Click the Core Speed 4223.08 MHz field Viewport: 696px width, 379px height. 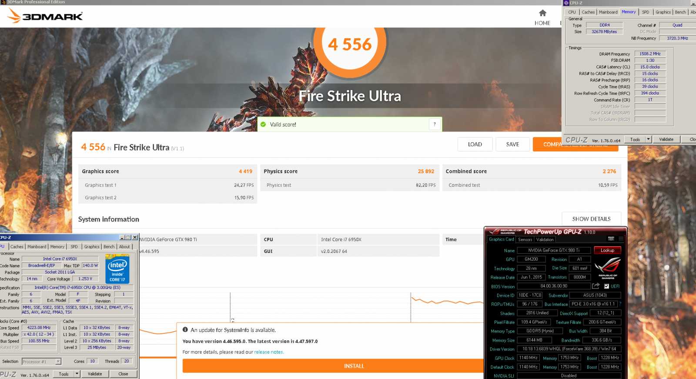pyautogui.click(x=39, y=328)
